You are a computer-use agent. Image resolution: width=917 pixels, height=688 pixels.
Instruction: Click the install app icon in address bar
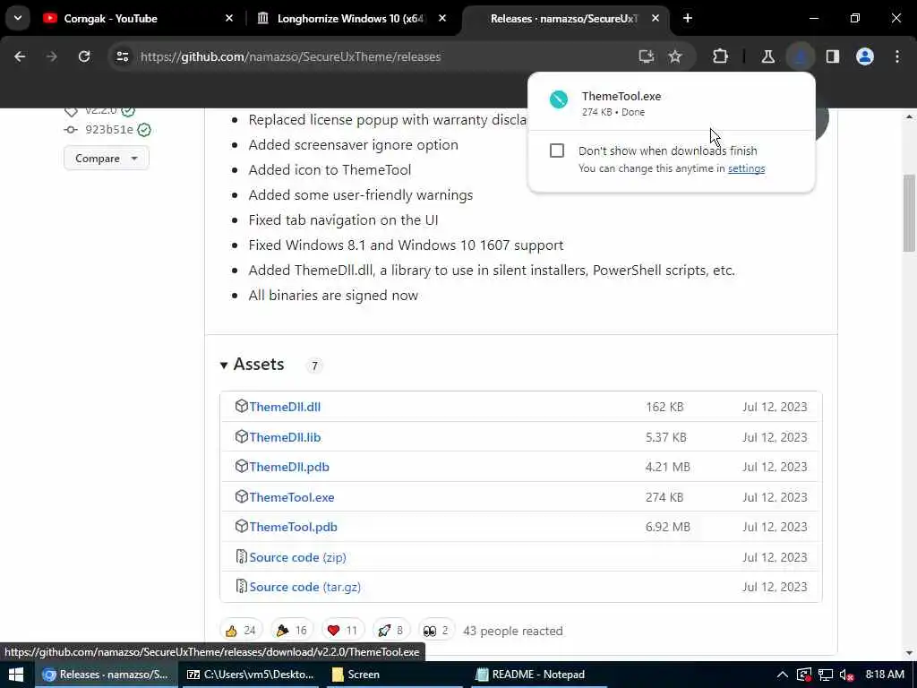coord(647,56)
